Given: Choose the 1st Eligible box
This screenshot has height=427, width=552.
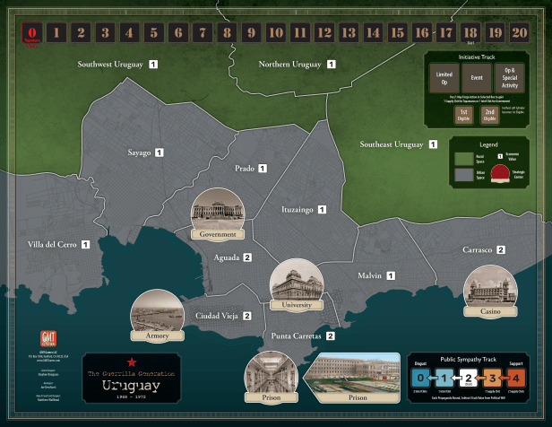Looking at the screenshot, I should (x=461, y=115).
